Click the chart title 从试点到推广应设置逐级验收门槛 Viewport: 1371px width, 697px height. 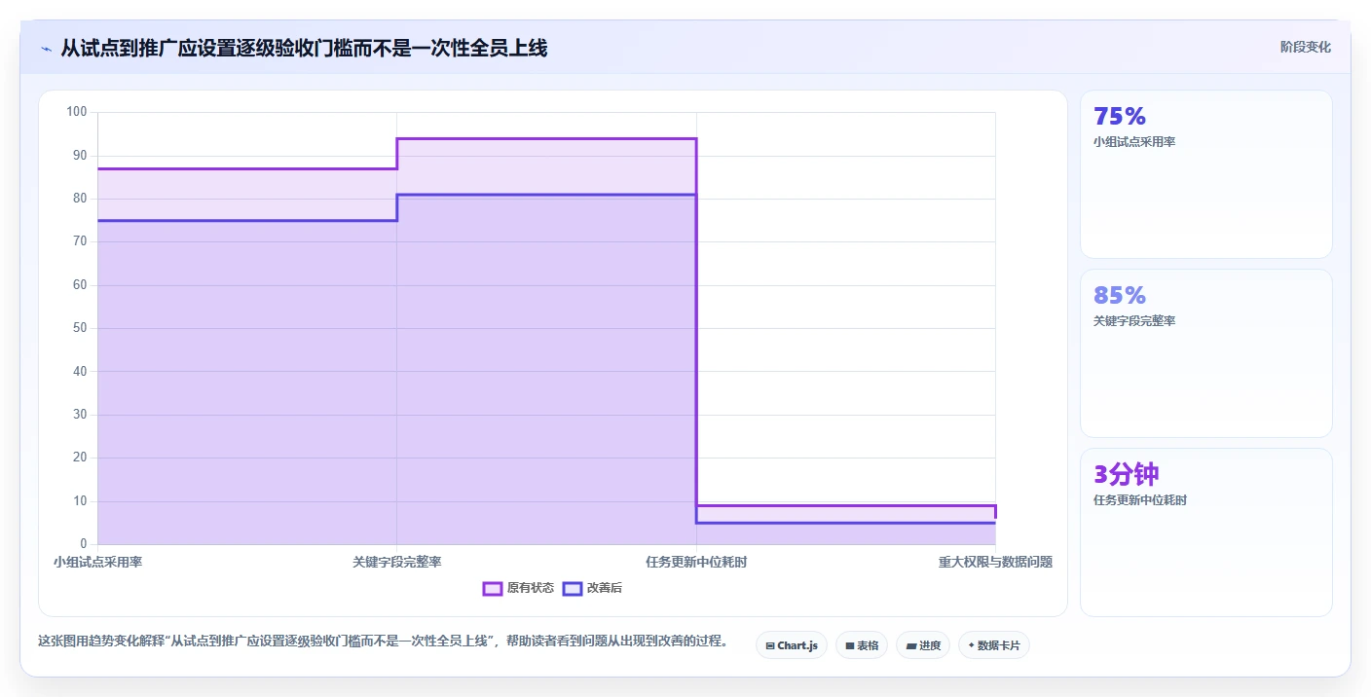pos(304,48)
